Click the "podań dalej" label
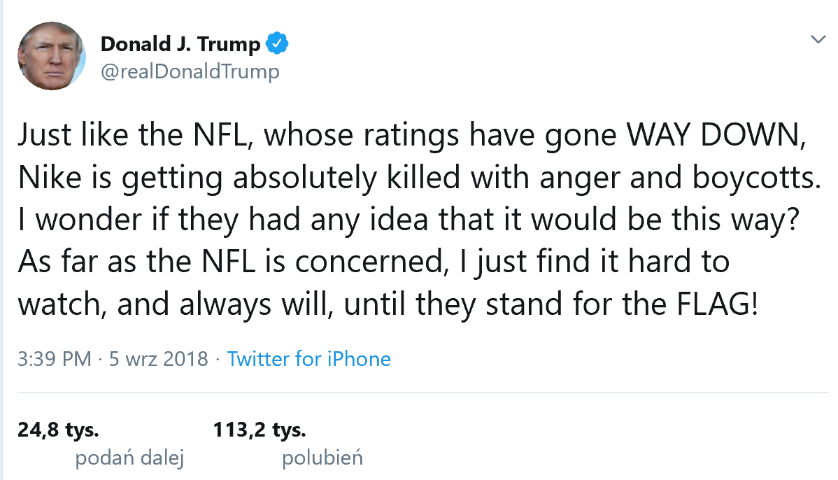 (x=129, y=458)
